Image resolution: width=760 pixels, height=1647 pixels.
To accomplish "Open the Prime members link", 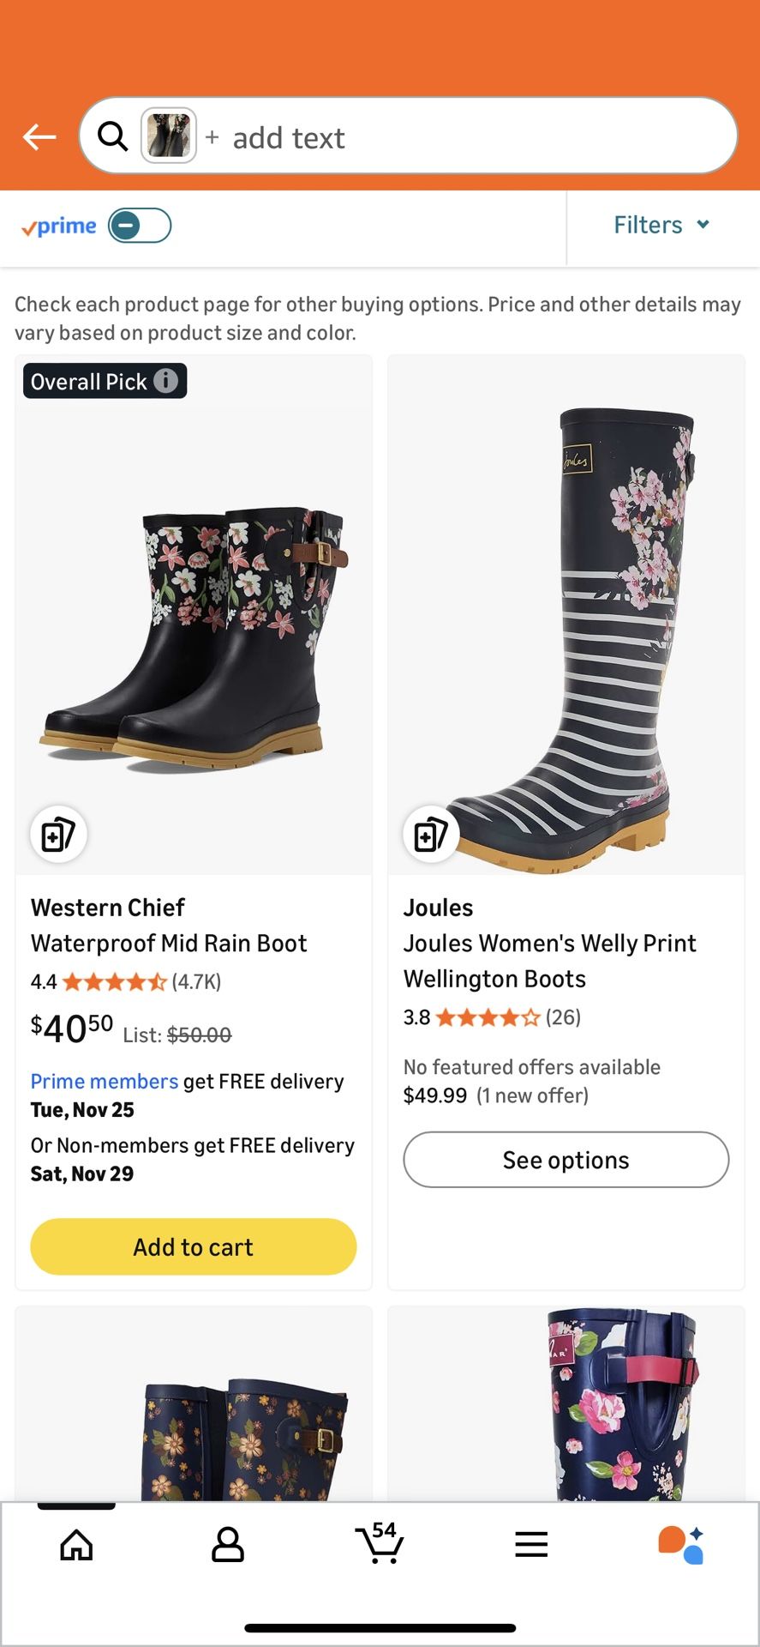I will click(x=104, y=1081).
